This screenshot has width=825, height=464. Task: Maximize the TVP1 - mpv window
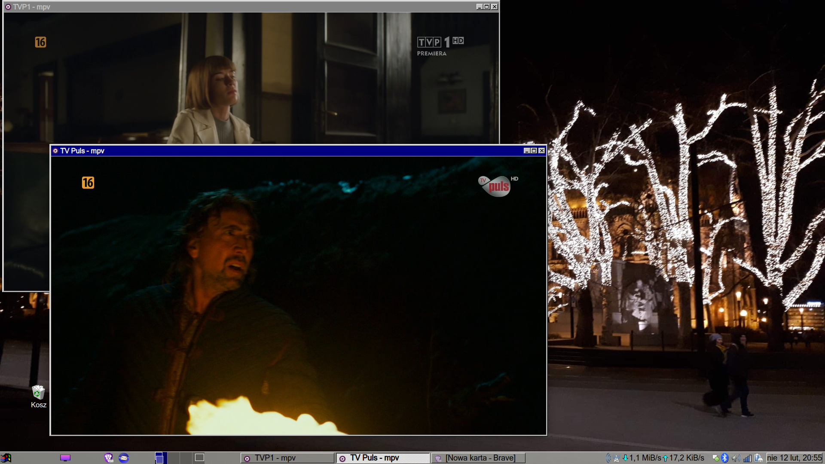point(487,7)
